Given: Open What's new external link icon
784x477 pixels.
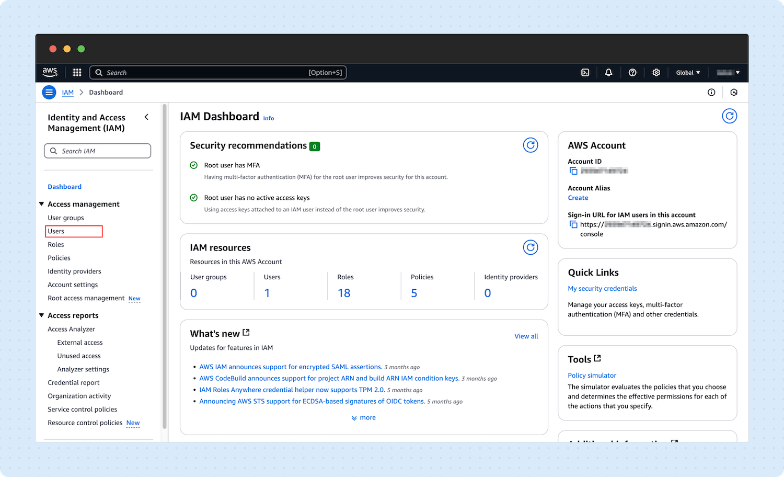Looking at the screenshot, I should pyautogui.click(x=246, y=333).
